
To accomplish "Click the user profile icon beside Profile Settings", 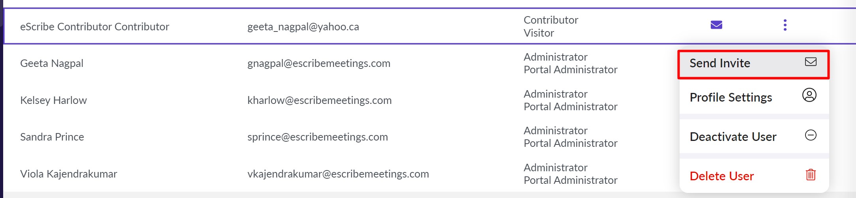I will 809,95.
